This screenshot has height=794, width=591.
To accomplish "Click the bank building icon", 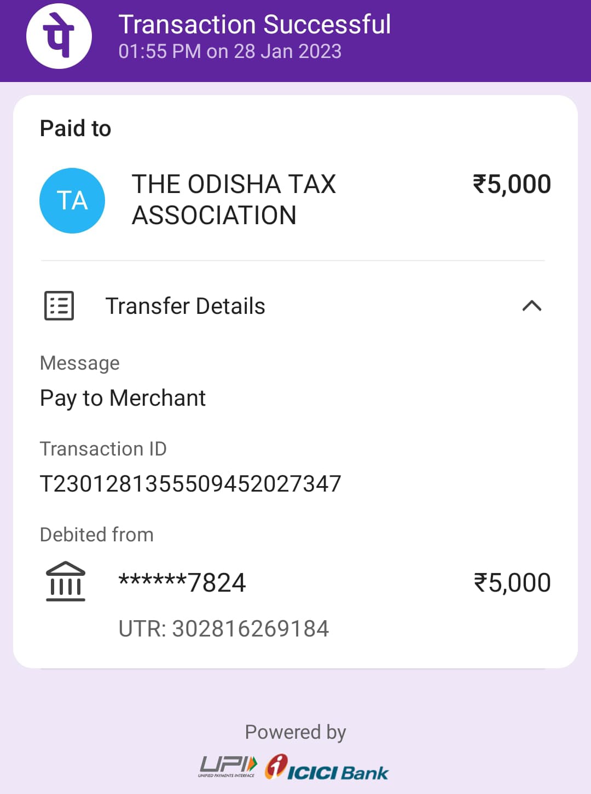I will [x=66, y=581].
